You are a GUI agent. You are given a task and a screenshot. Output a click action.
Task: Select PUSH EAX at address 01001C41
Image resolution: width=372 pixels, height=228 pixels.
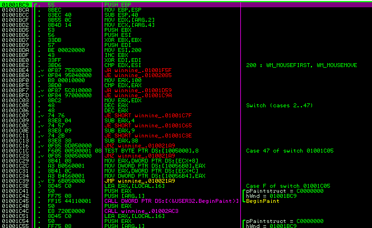point(118,191)
